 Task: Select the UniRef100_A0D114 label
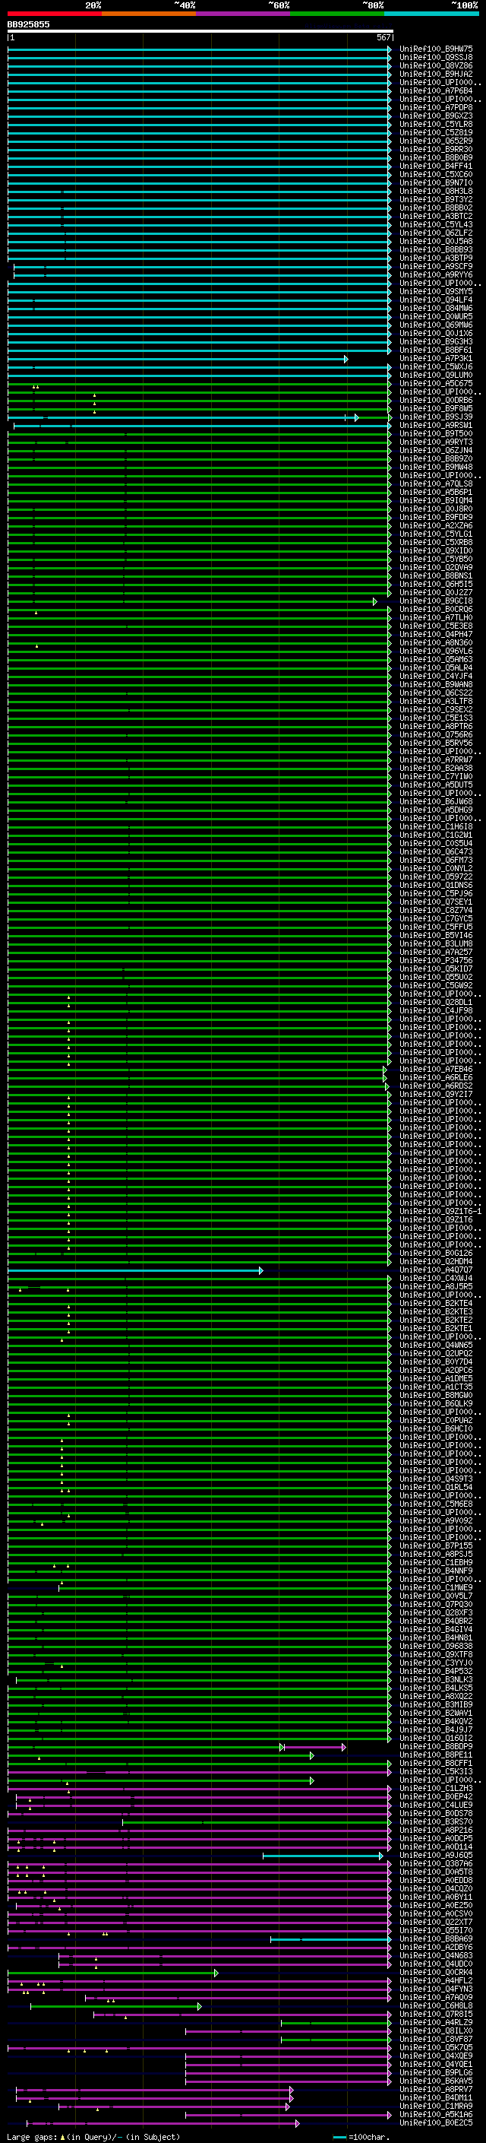coord(435,1847)
